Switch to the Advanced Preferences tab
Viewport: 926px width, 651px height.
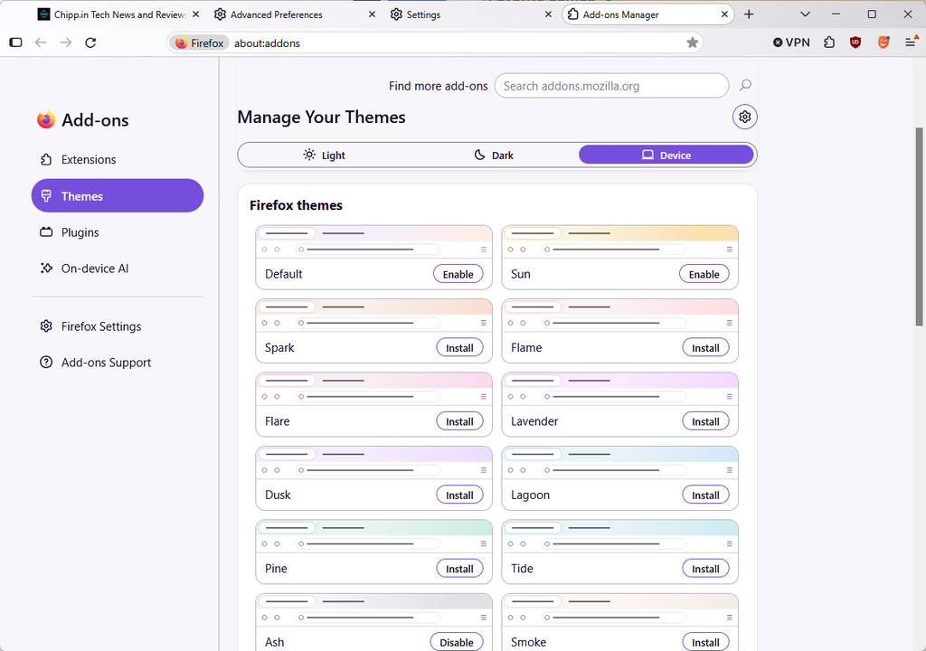(x=294, y=14)
